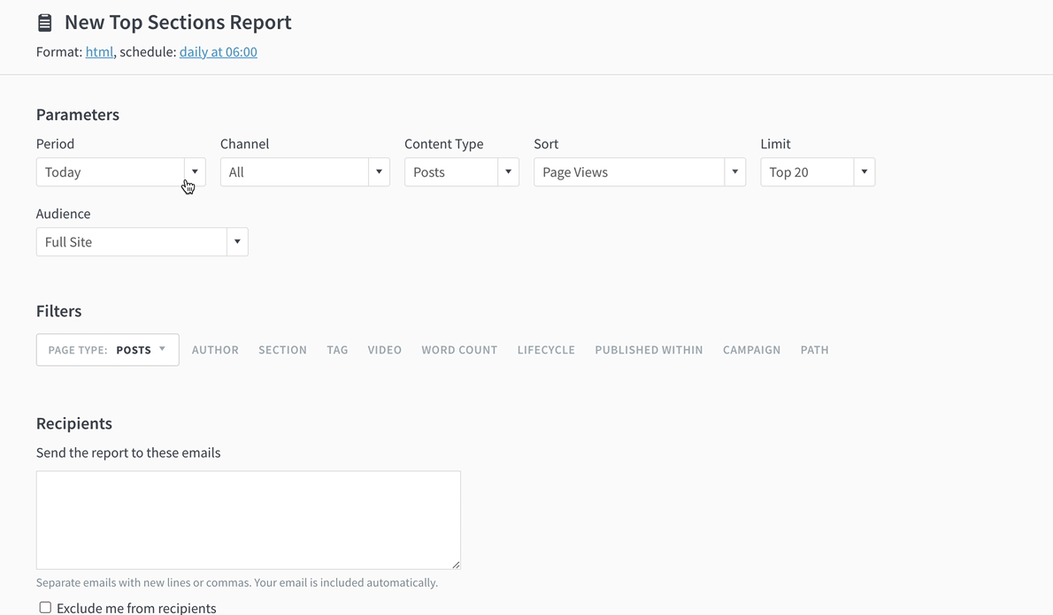The image size is (1053, 615).
Task: Click the report clipboard icon beside the title
Action: click(44, 23)
